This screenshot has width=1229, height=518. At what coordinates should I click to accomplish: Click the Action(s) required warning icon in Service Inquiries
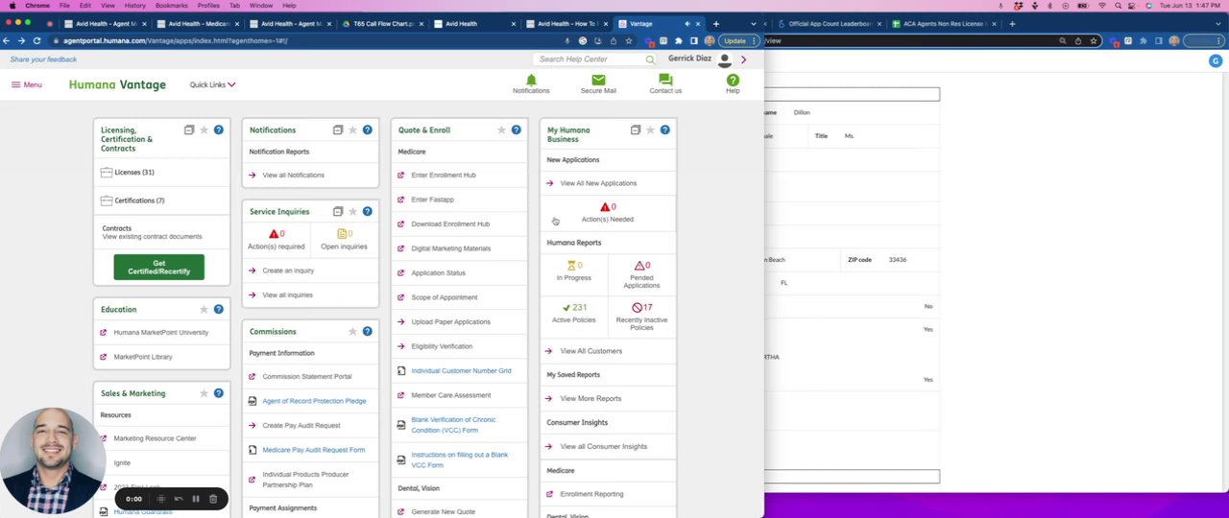click(274, 233)
